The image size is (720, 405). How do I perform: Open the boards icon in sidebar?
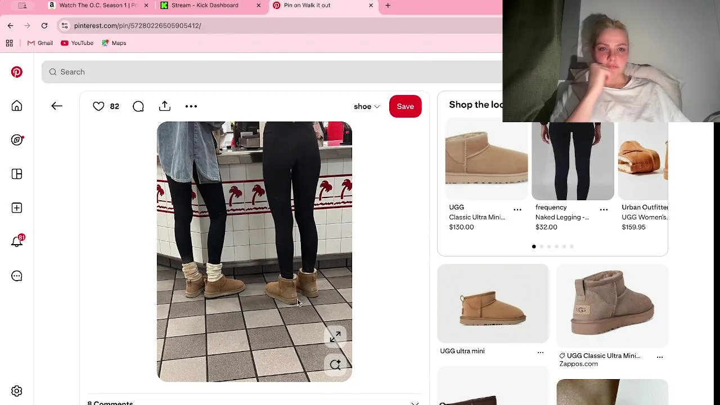click(x=17, y=174)
